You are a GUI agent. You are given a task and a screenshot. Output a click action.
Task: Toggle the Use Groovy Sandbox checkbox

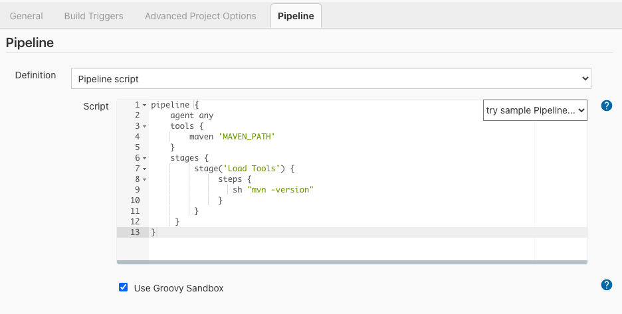coord(123,287)
